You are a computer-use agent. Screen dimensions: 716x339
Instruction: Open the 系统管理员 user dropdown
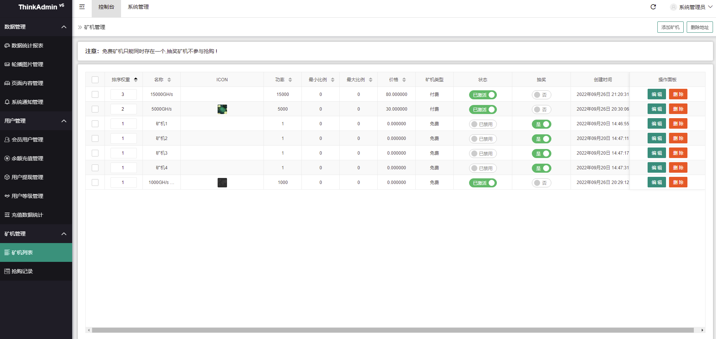tap(692, 7)
